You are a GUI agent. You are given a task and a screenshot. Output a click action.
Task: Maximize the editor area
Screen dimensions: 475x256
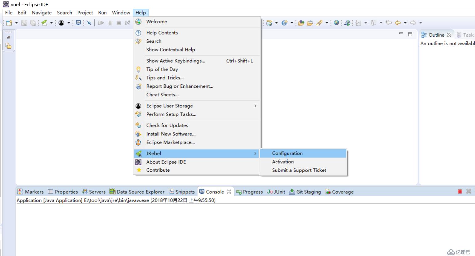[x=410, y=34]
